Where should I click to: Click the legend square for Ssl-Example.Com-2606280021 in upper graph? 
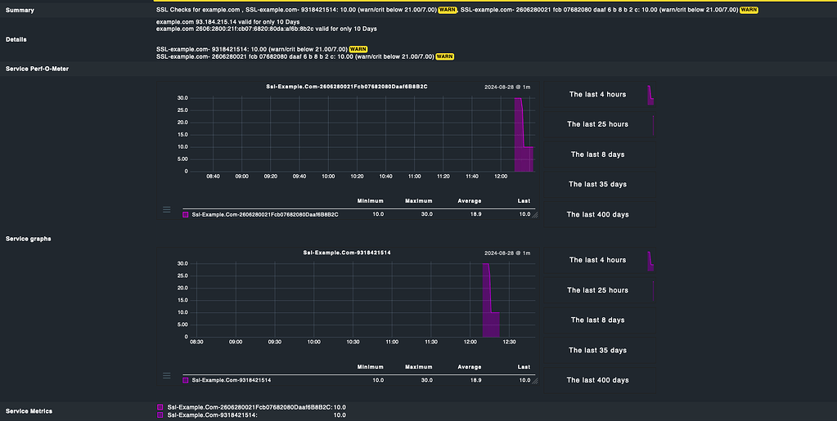187,215
